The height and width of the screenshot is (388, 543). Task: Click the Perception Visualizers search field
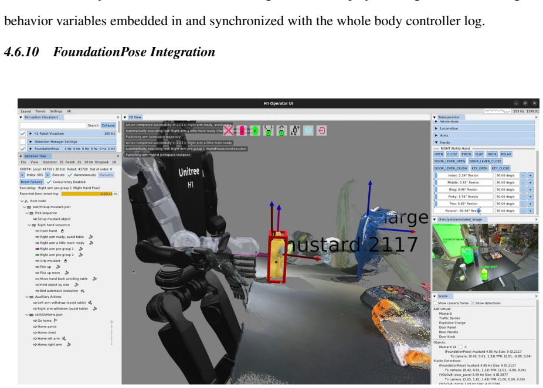coord(53,125)
